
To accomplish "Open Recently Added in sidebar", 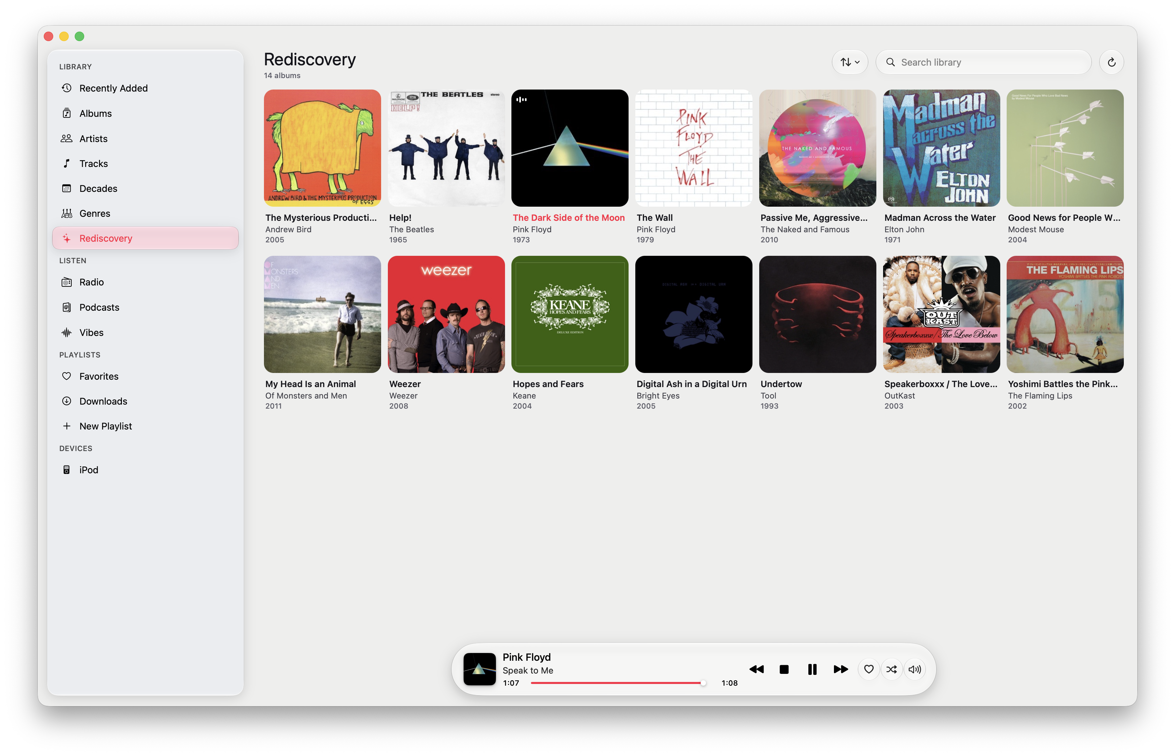I will click(145, 88).
